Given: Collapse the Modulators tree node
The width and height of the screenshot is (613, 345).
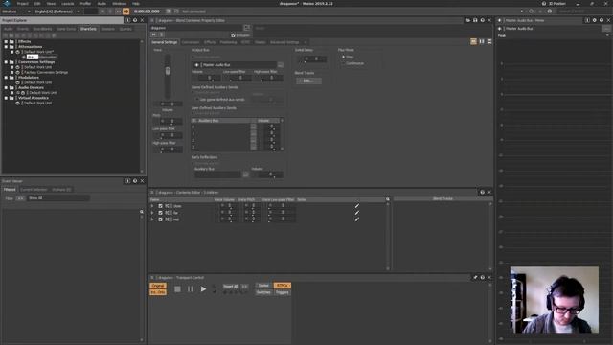Looking at the screenshot, I should pyautogui.click(x=6, y=78).
